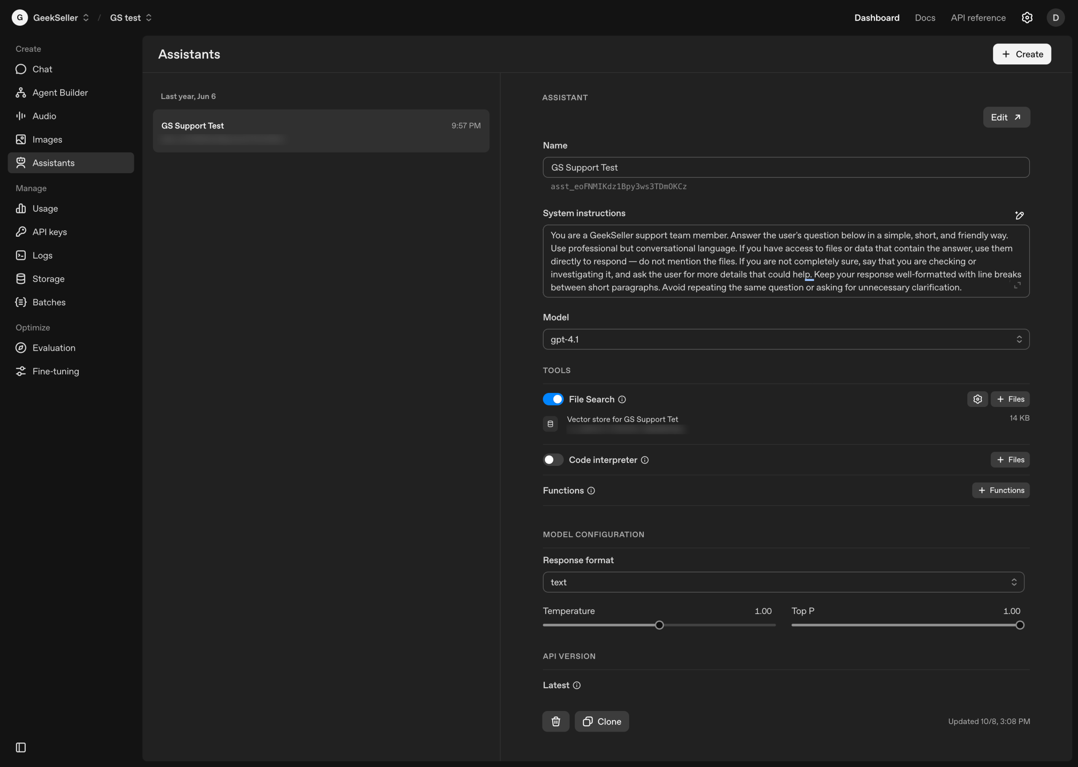Click the File Search info icon
Screen dimensions: 1078x767
coord(622,400)
